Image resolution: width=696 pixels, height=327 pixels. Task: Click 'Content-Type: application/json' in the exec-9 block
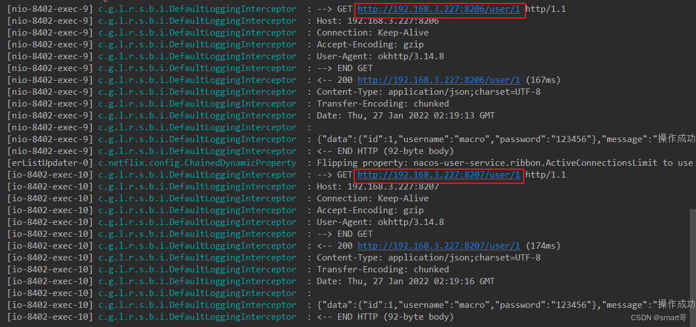point(429,92)
